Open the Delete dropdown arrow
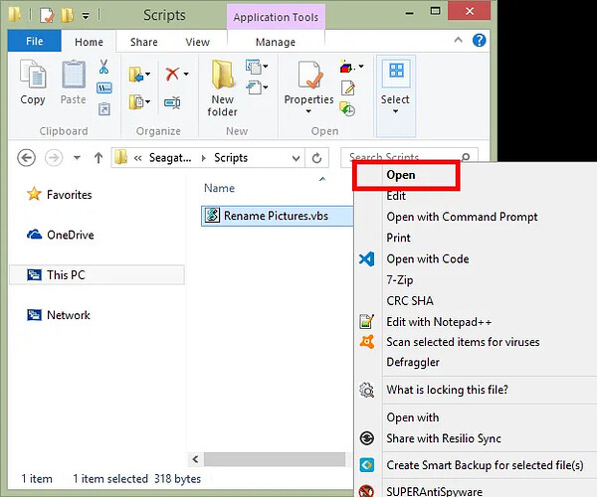Viewport: 597px width, 497px height. click(186, 75)
